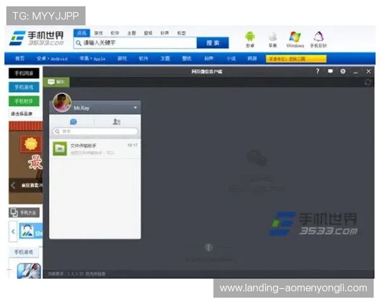
Task: Click the left arrow on banner carousel
Action: [13, 186]
